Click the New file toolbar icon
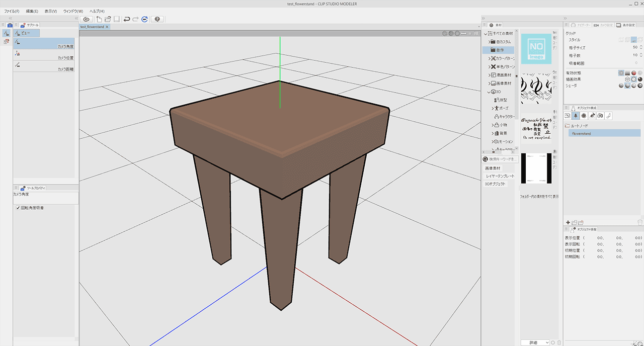 tap(99, 19)
